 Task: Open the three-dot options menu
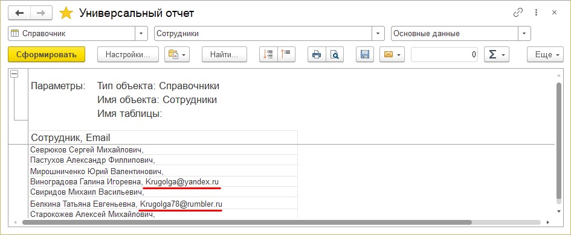(x=536, y=13)
